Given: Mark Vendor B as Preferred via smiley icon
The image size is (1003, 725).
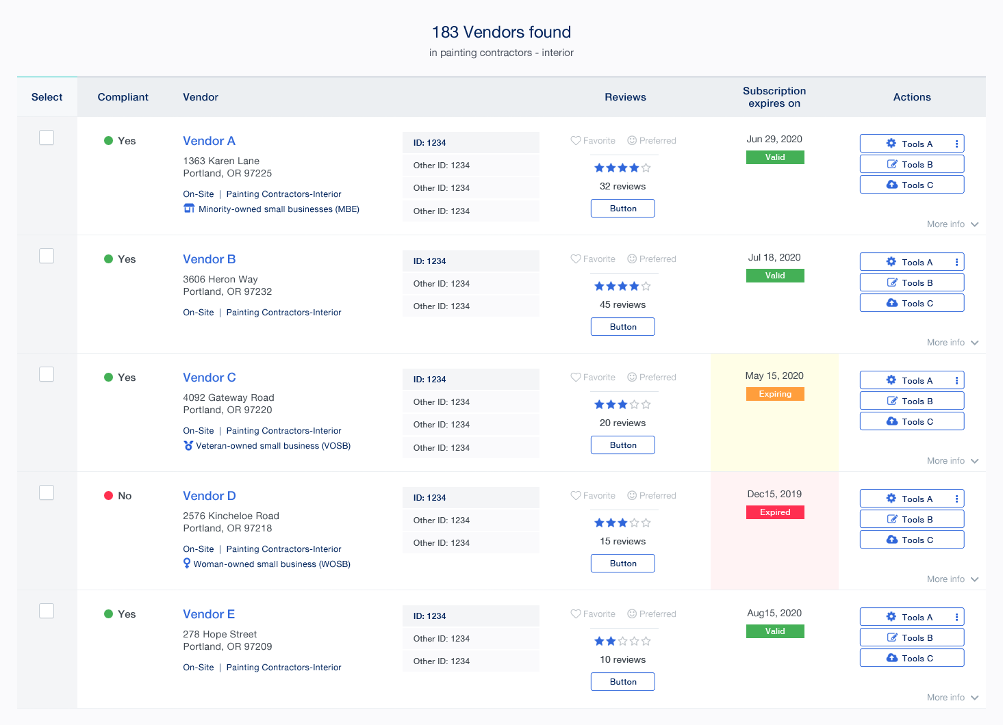Looking at the screenshot, I should tap(632, 259).
